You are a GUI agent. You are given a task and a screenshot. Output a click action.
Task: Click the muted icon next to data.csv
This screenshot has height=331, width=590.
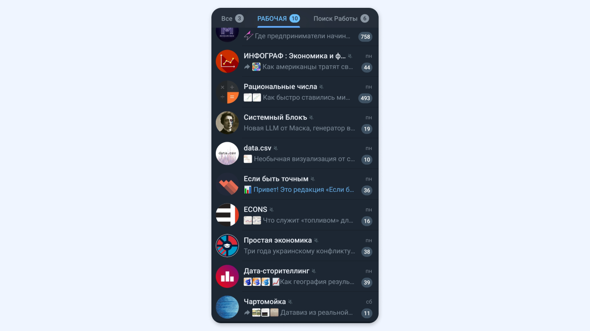pyautogui.click(x=276, y=148)
